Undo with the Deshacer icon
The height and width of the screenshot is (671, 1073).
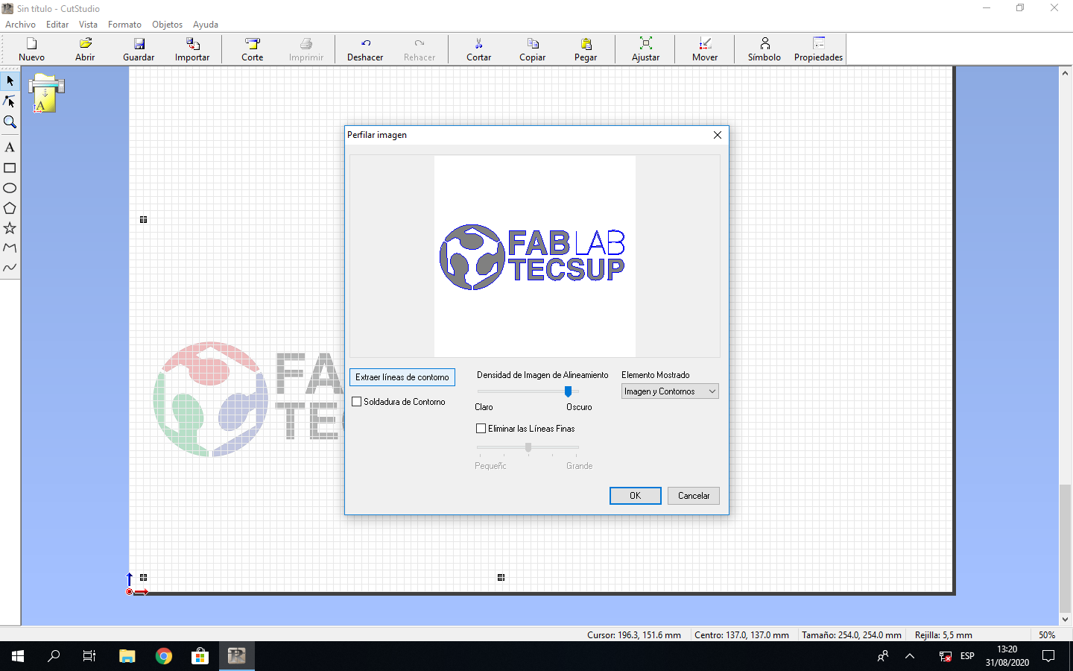[x=365, y=49]
